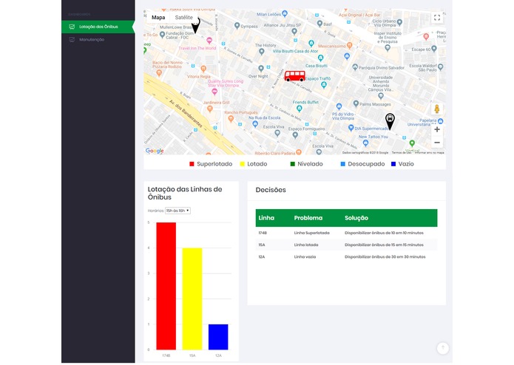Click 'Linha vazia' problem cell
Screen dimensions: 514x365
(x=305, y=257)
